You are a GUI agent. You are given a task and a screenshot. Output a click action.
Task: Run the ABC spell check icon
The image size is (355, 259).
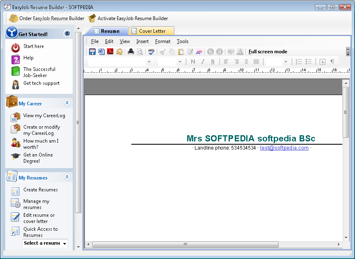coord(151,52)
